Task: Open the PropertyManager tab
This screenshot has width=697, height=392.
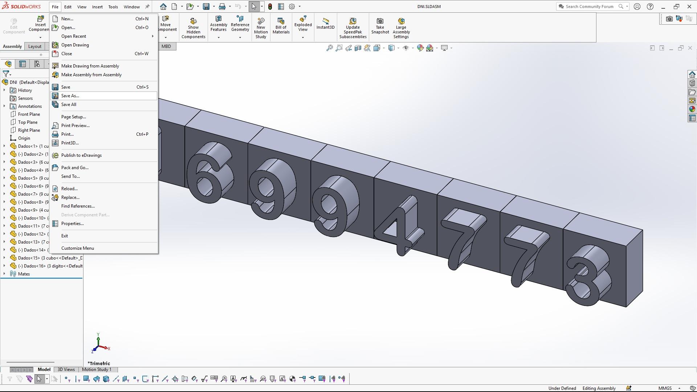Action: point(23,64)
